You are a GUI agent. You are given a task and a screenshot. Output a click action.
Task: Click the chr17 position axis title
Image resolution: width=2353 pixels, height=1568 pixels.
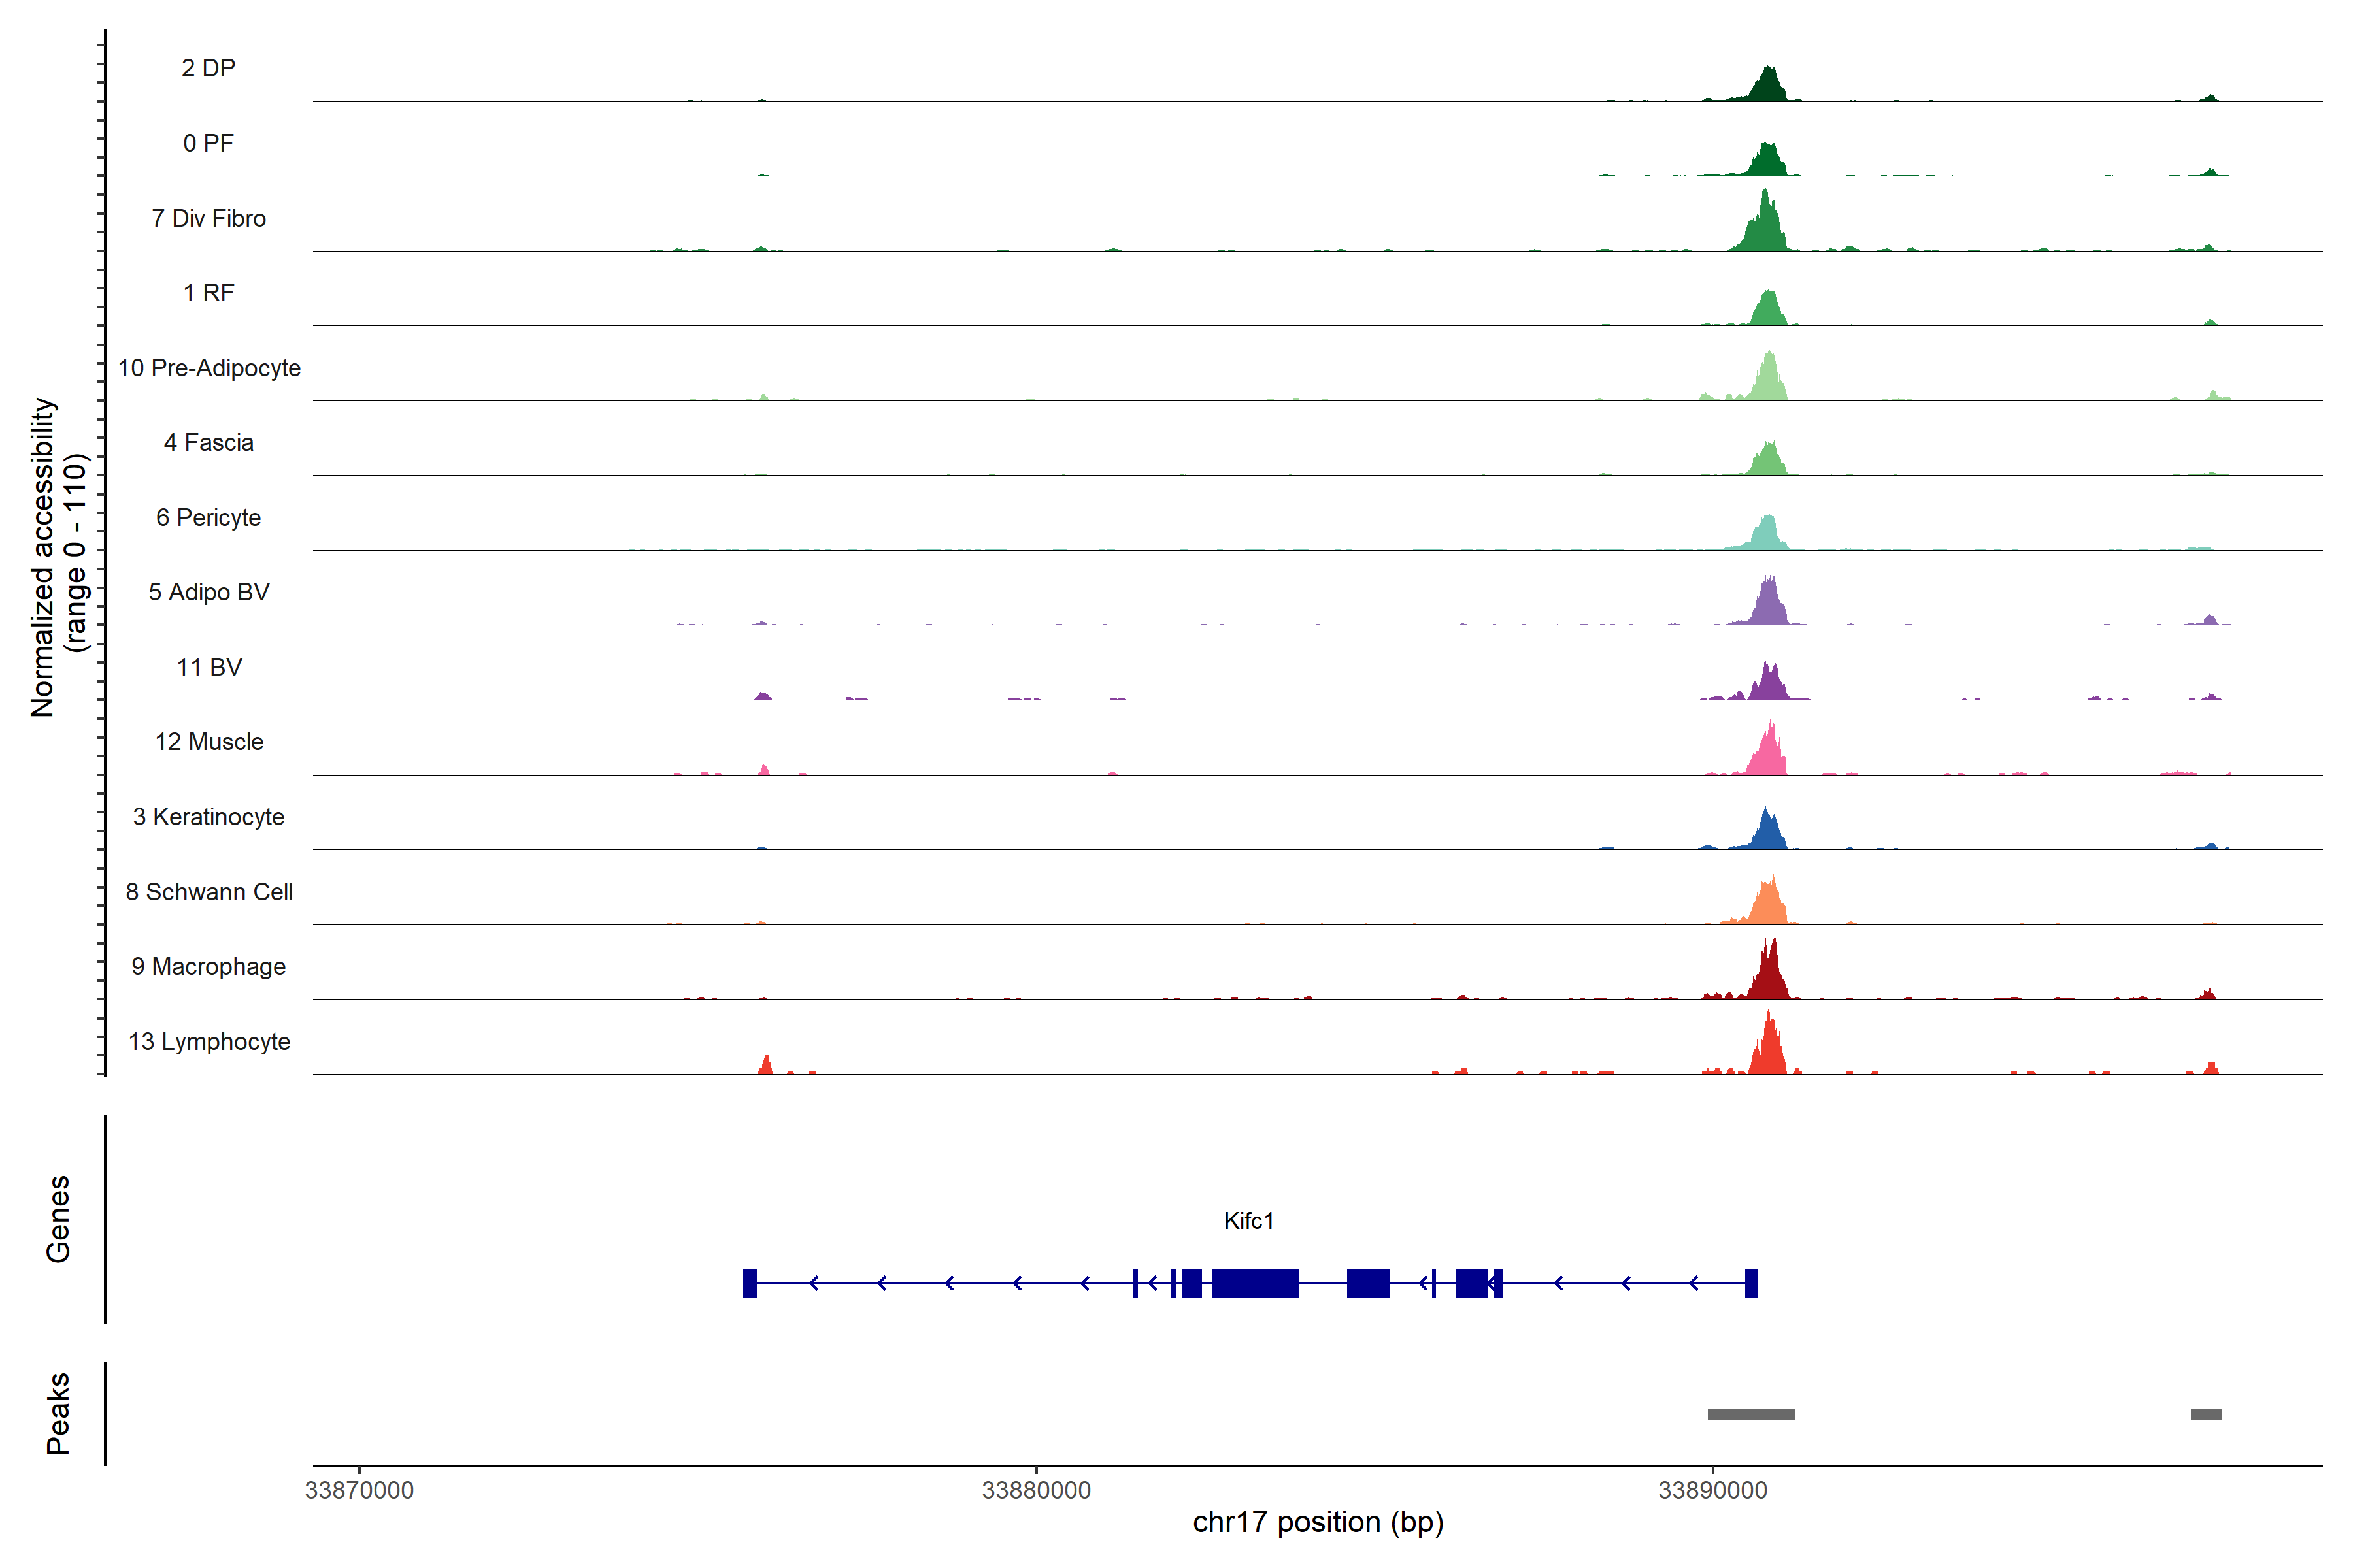[1318, 1522]
